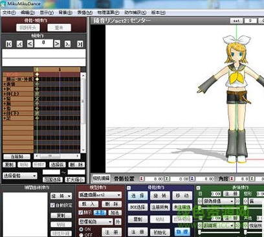The width and height of the screenshot is (264, 237).
Task: Open the 显示(V) menu
Action: 47,13
